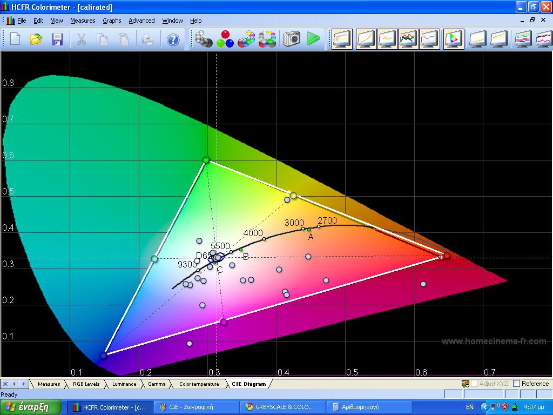Select the CIE Diagram tab
The image size is (553, 415).
pos(248,384)
